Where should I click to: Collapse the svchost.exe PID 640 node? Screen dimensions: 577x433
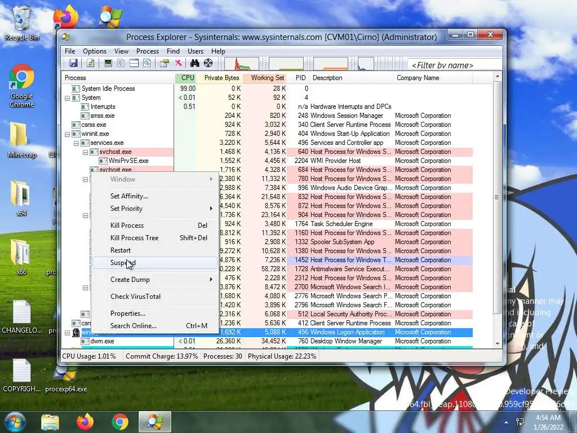click(x=86, y=152)
